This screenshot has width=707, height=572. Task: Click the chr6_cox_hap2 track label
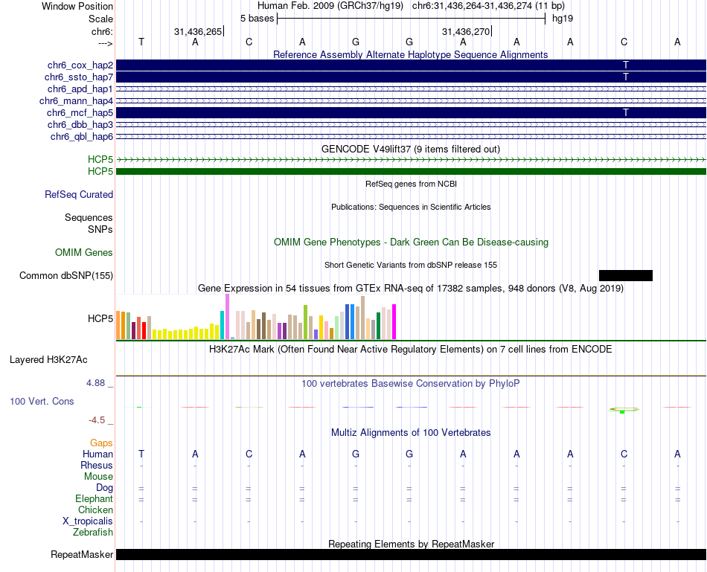click(80, 65)
